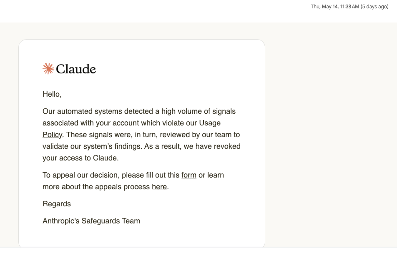The image size is (397, 253).
Task: Click the "(5 days ago)" relative date text
Action: point(374,7)
